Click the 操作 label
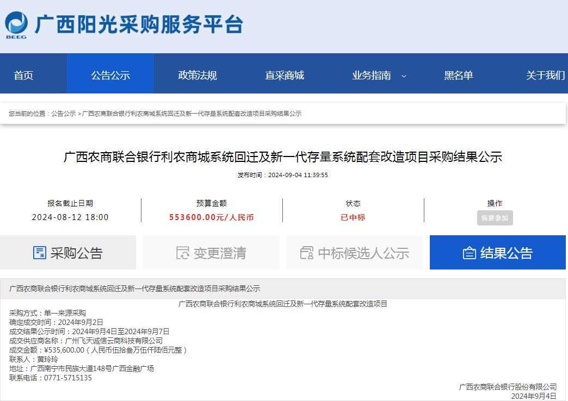The height and width of the screenshot is (401, 568). click(x=495, y=203)
